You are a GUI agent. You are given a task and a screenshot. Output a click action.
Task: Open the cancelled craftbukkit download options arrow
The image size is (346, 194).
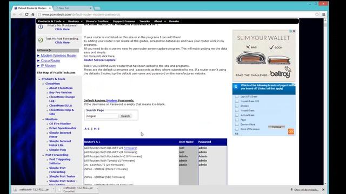(x=97, y=189)
